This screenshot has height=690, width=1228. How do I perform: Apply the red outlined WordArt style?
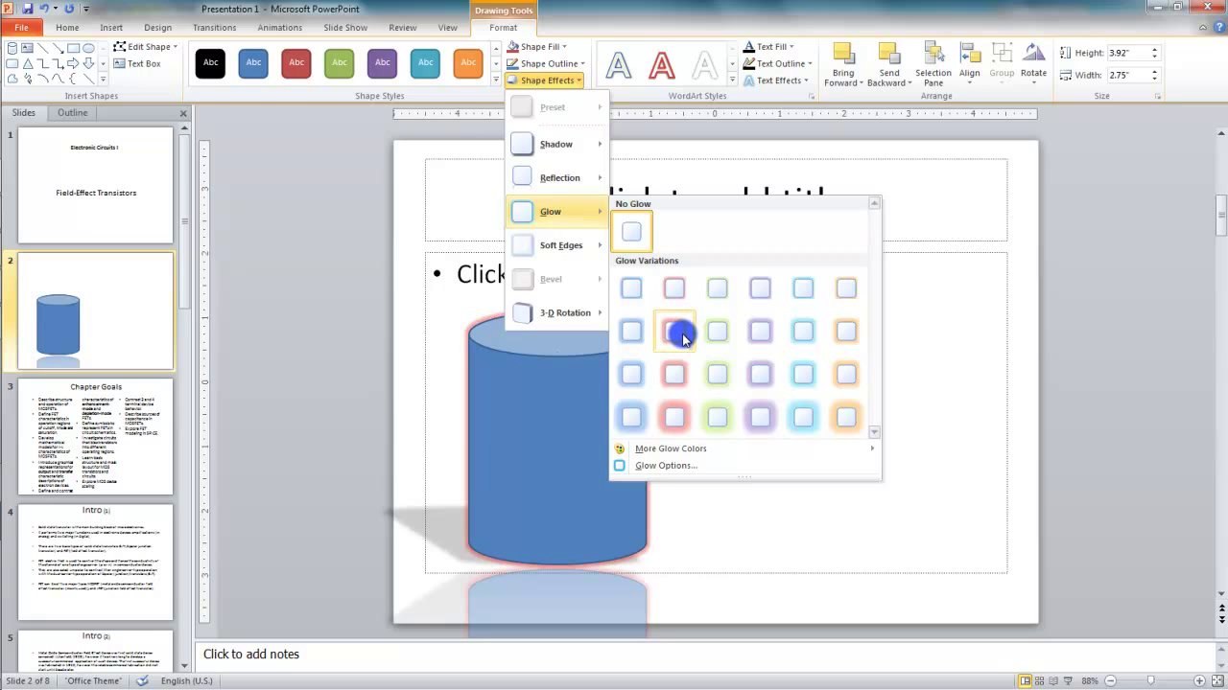(662, 64)
